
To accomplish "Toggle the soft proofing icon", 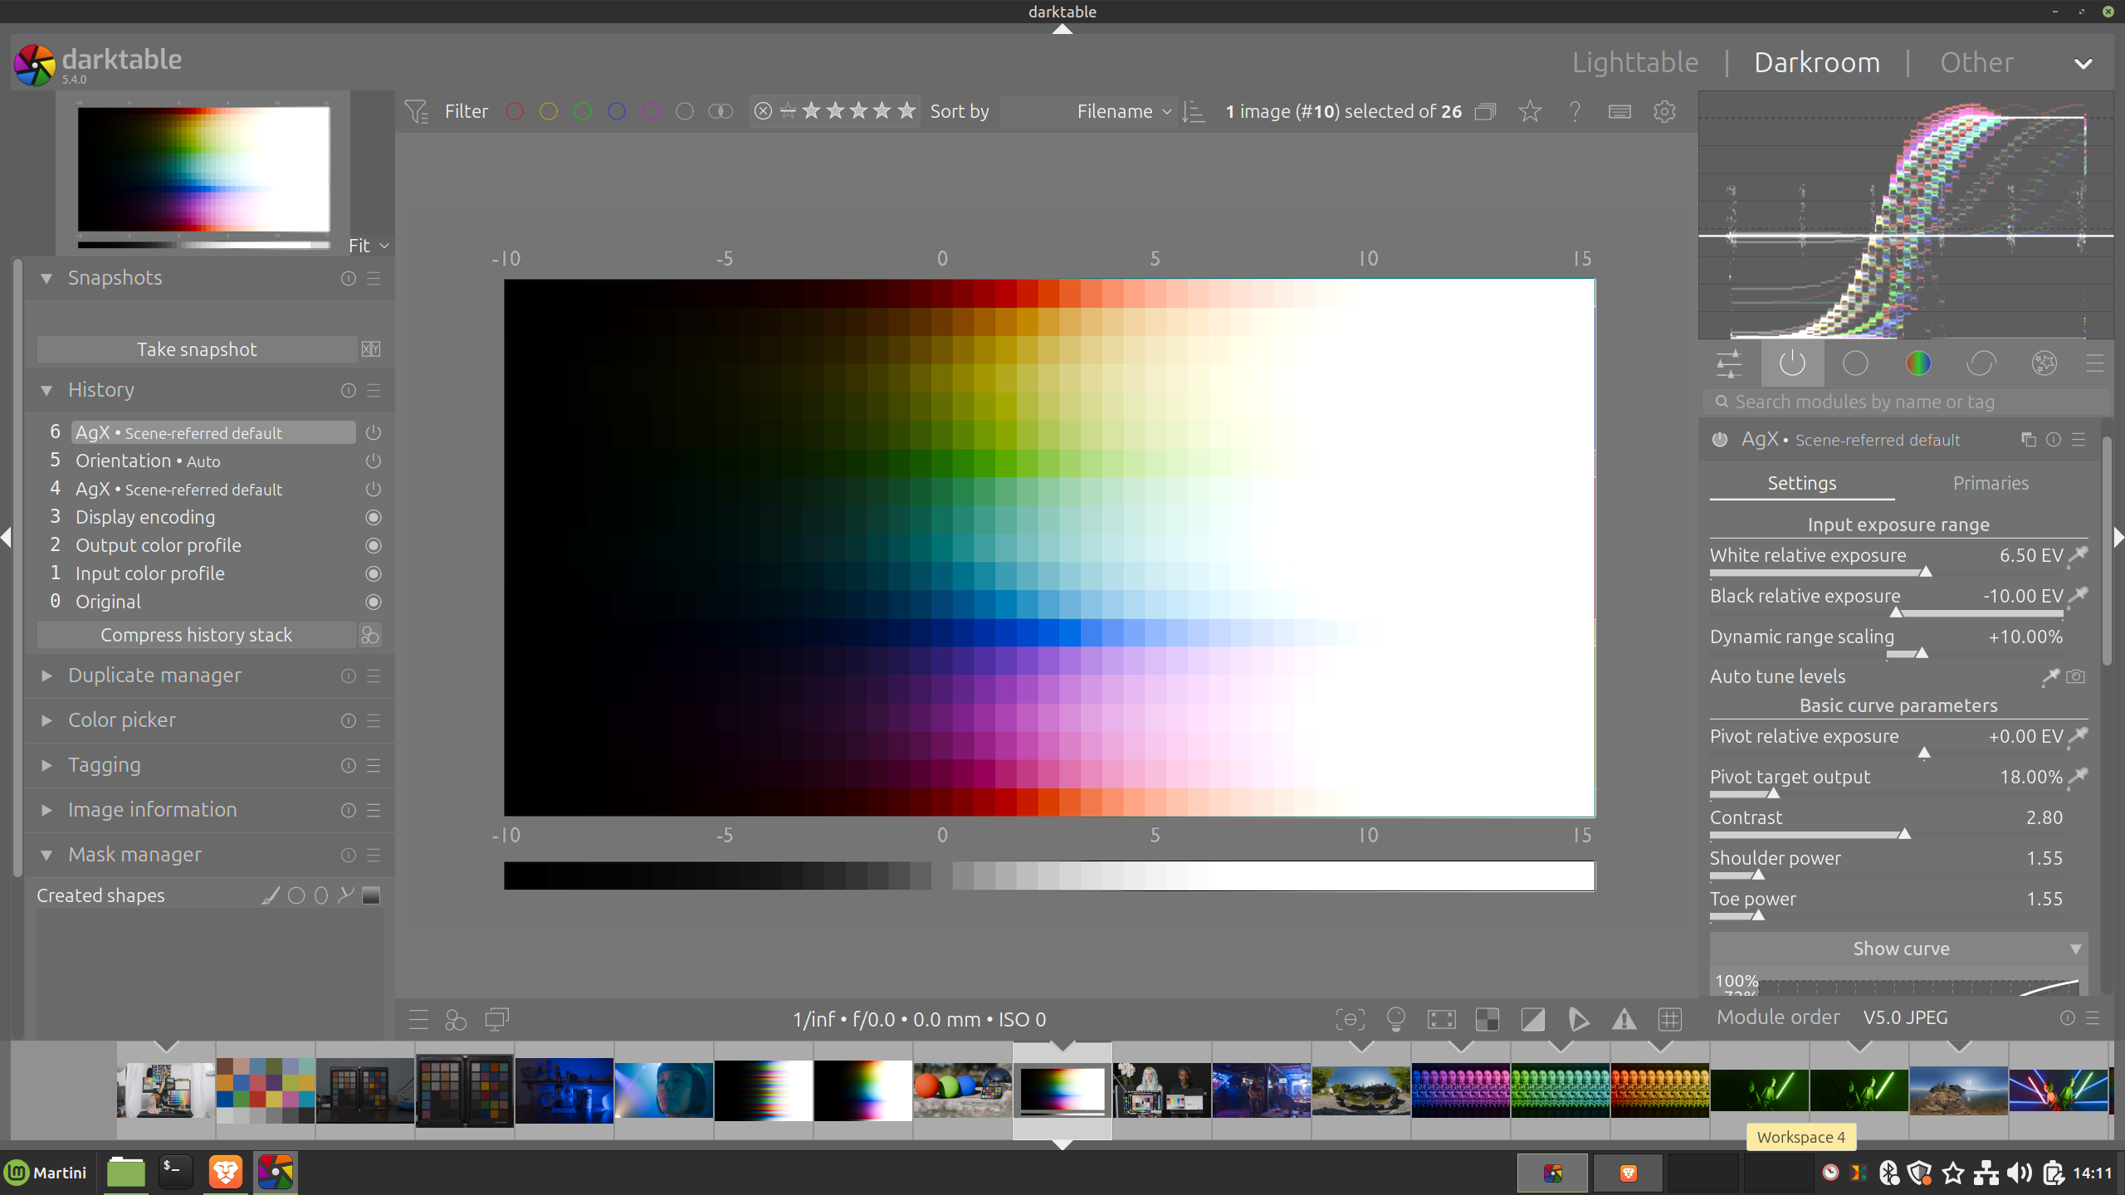I will [x=1578, y=1019].
